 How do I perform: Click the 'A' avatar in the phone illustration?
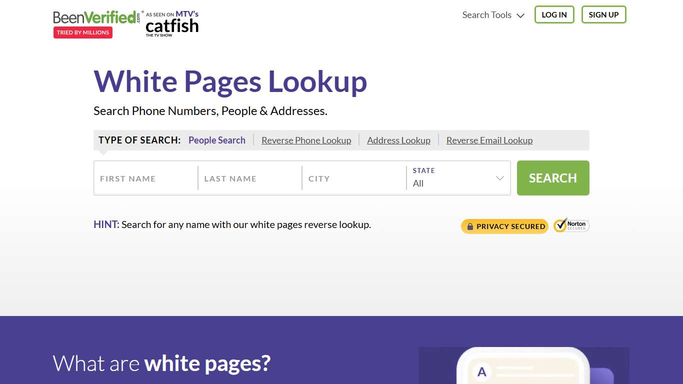[x=481, y=372]
